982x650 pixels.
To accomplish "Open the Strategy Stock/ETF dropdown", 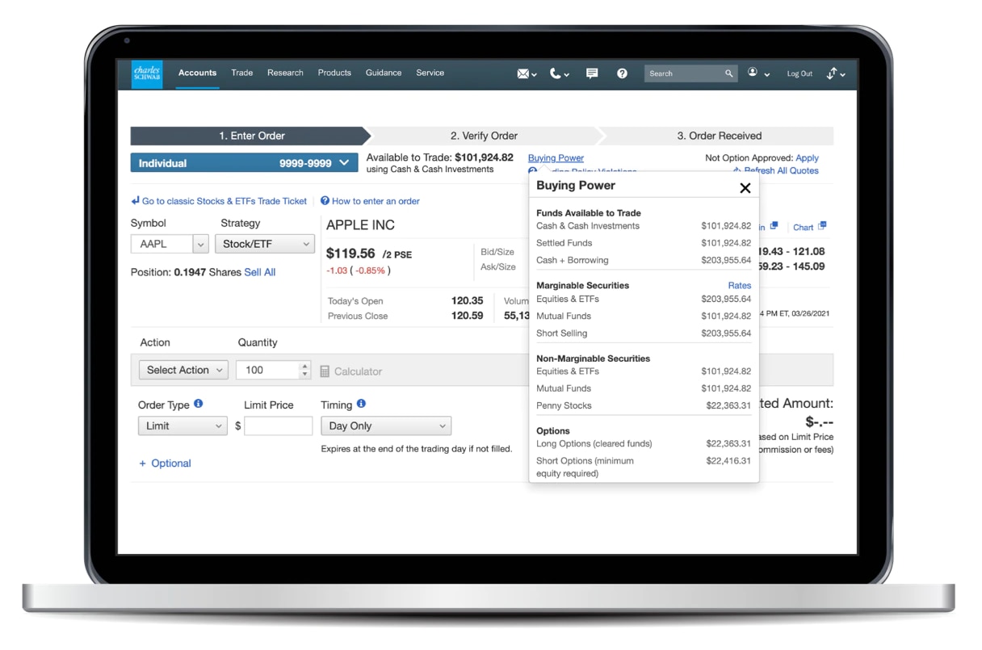I will 264,244.
